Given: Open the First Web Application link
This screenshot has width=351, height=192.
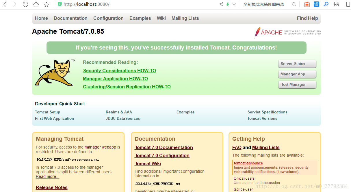Looking at the screenshot, I should [54, 118].
